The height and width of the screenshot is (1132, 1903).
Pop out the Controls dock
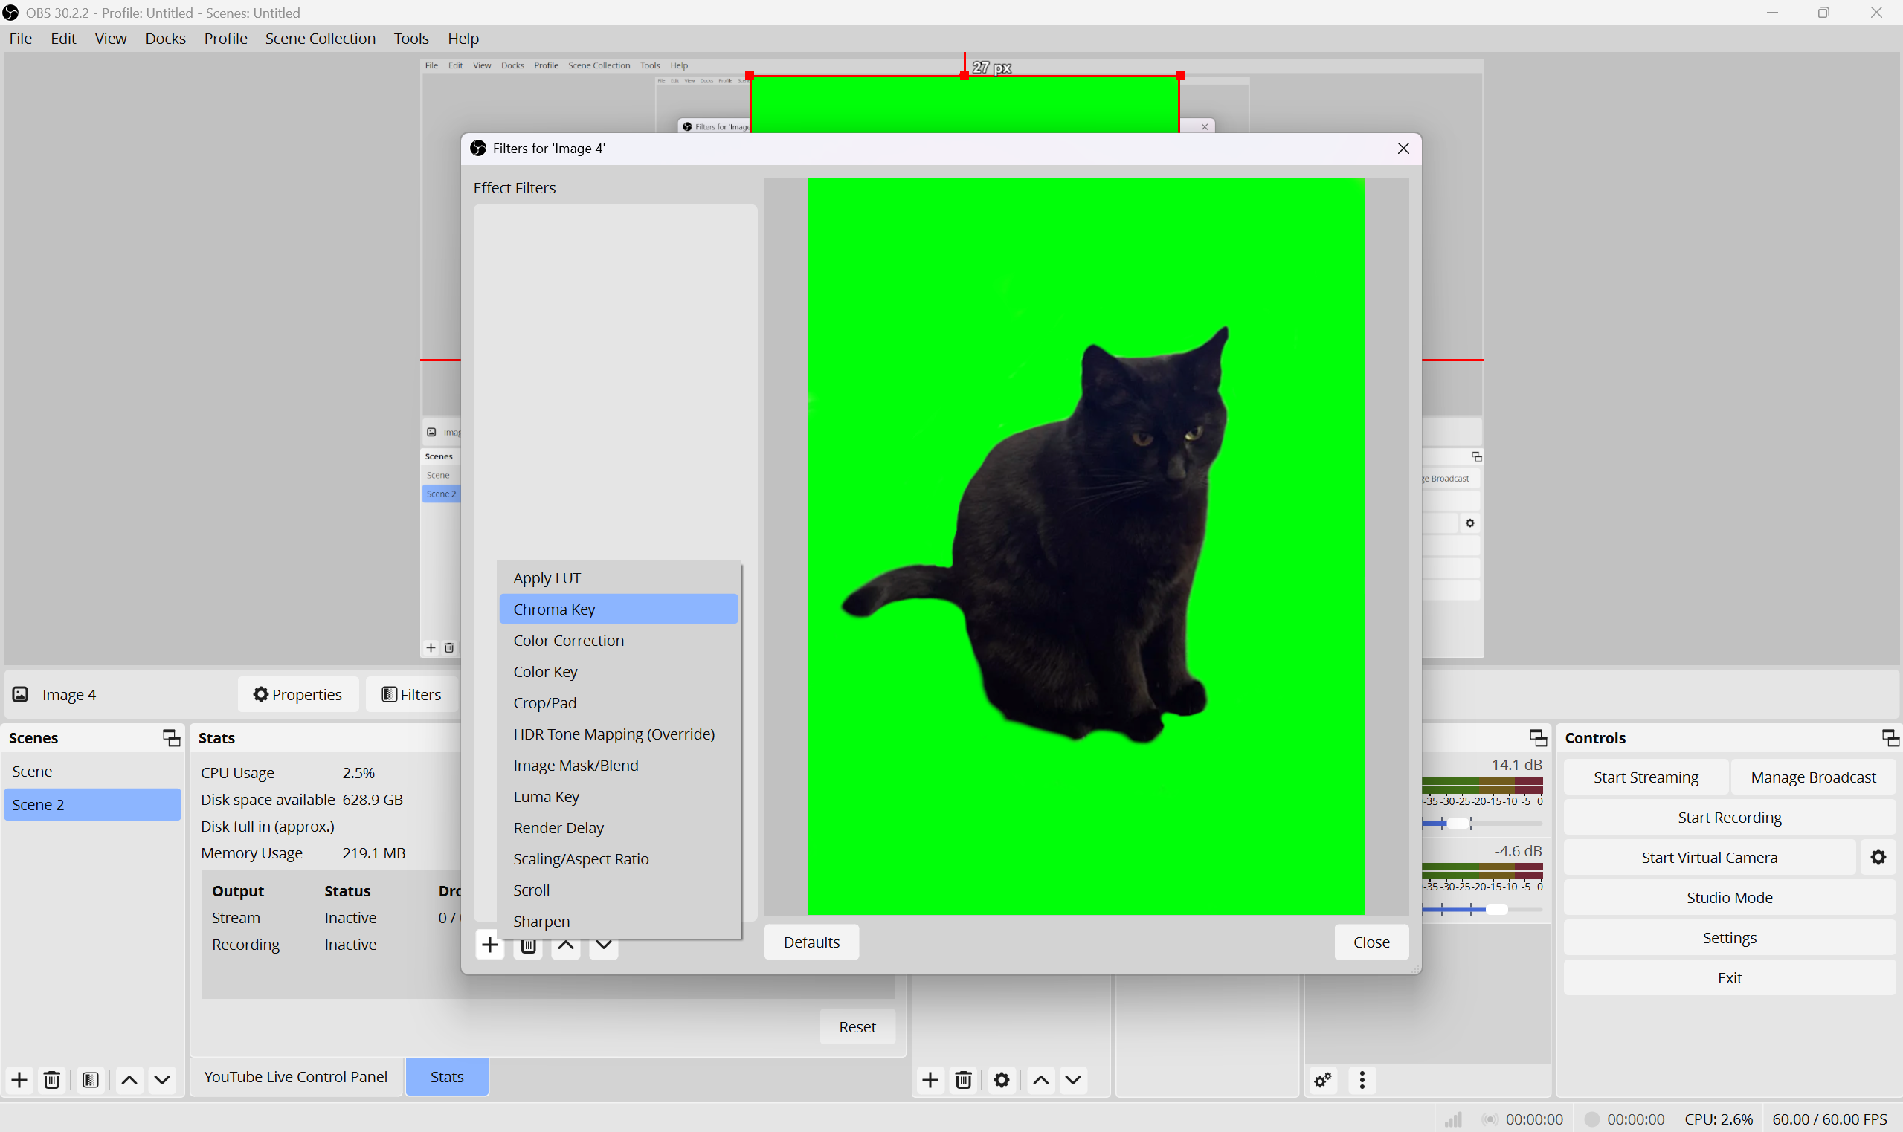(1891, 737)
